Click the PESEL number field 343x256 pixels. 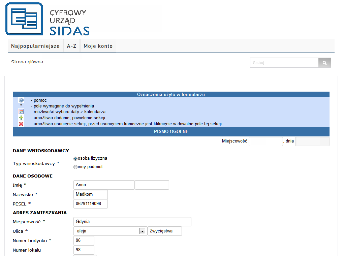click(x=90, y=204)
